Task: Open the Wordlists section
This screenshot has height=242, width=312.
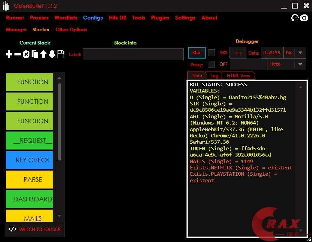Action: [x=66, y=18]
